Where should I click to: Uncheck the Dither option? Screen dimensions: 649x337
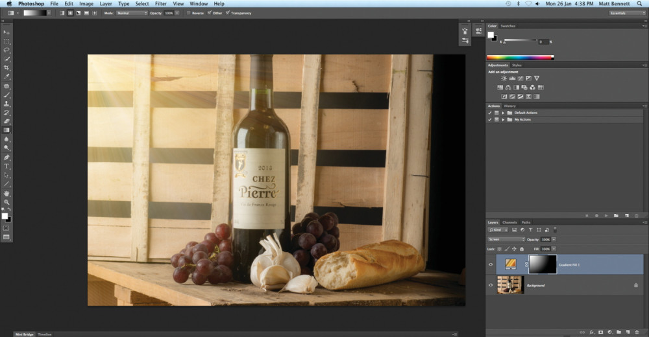(210, 13)
